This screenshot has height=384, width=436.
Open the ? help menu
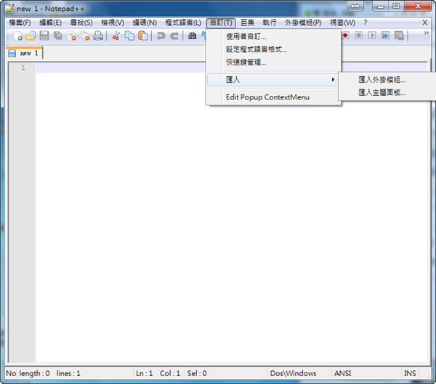click(366, 23)
